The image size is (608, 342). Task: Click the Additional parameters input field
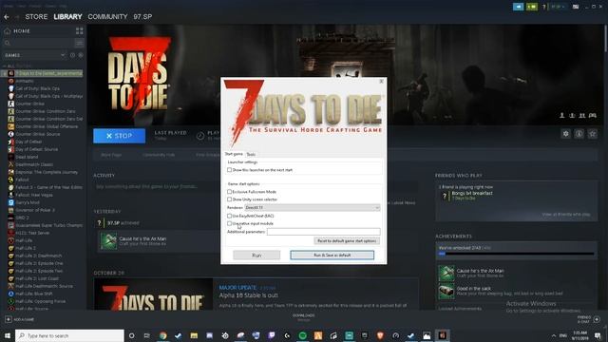[x=323, y=232]
